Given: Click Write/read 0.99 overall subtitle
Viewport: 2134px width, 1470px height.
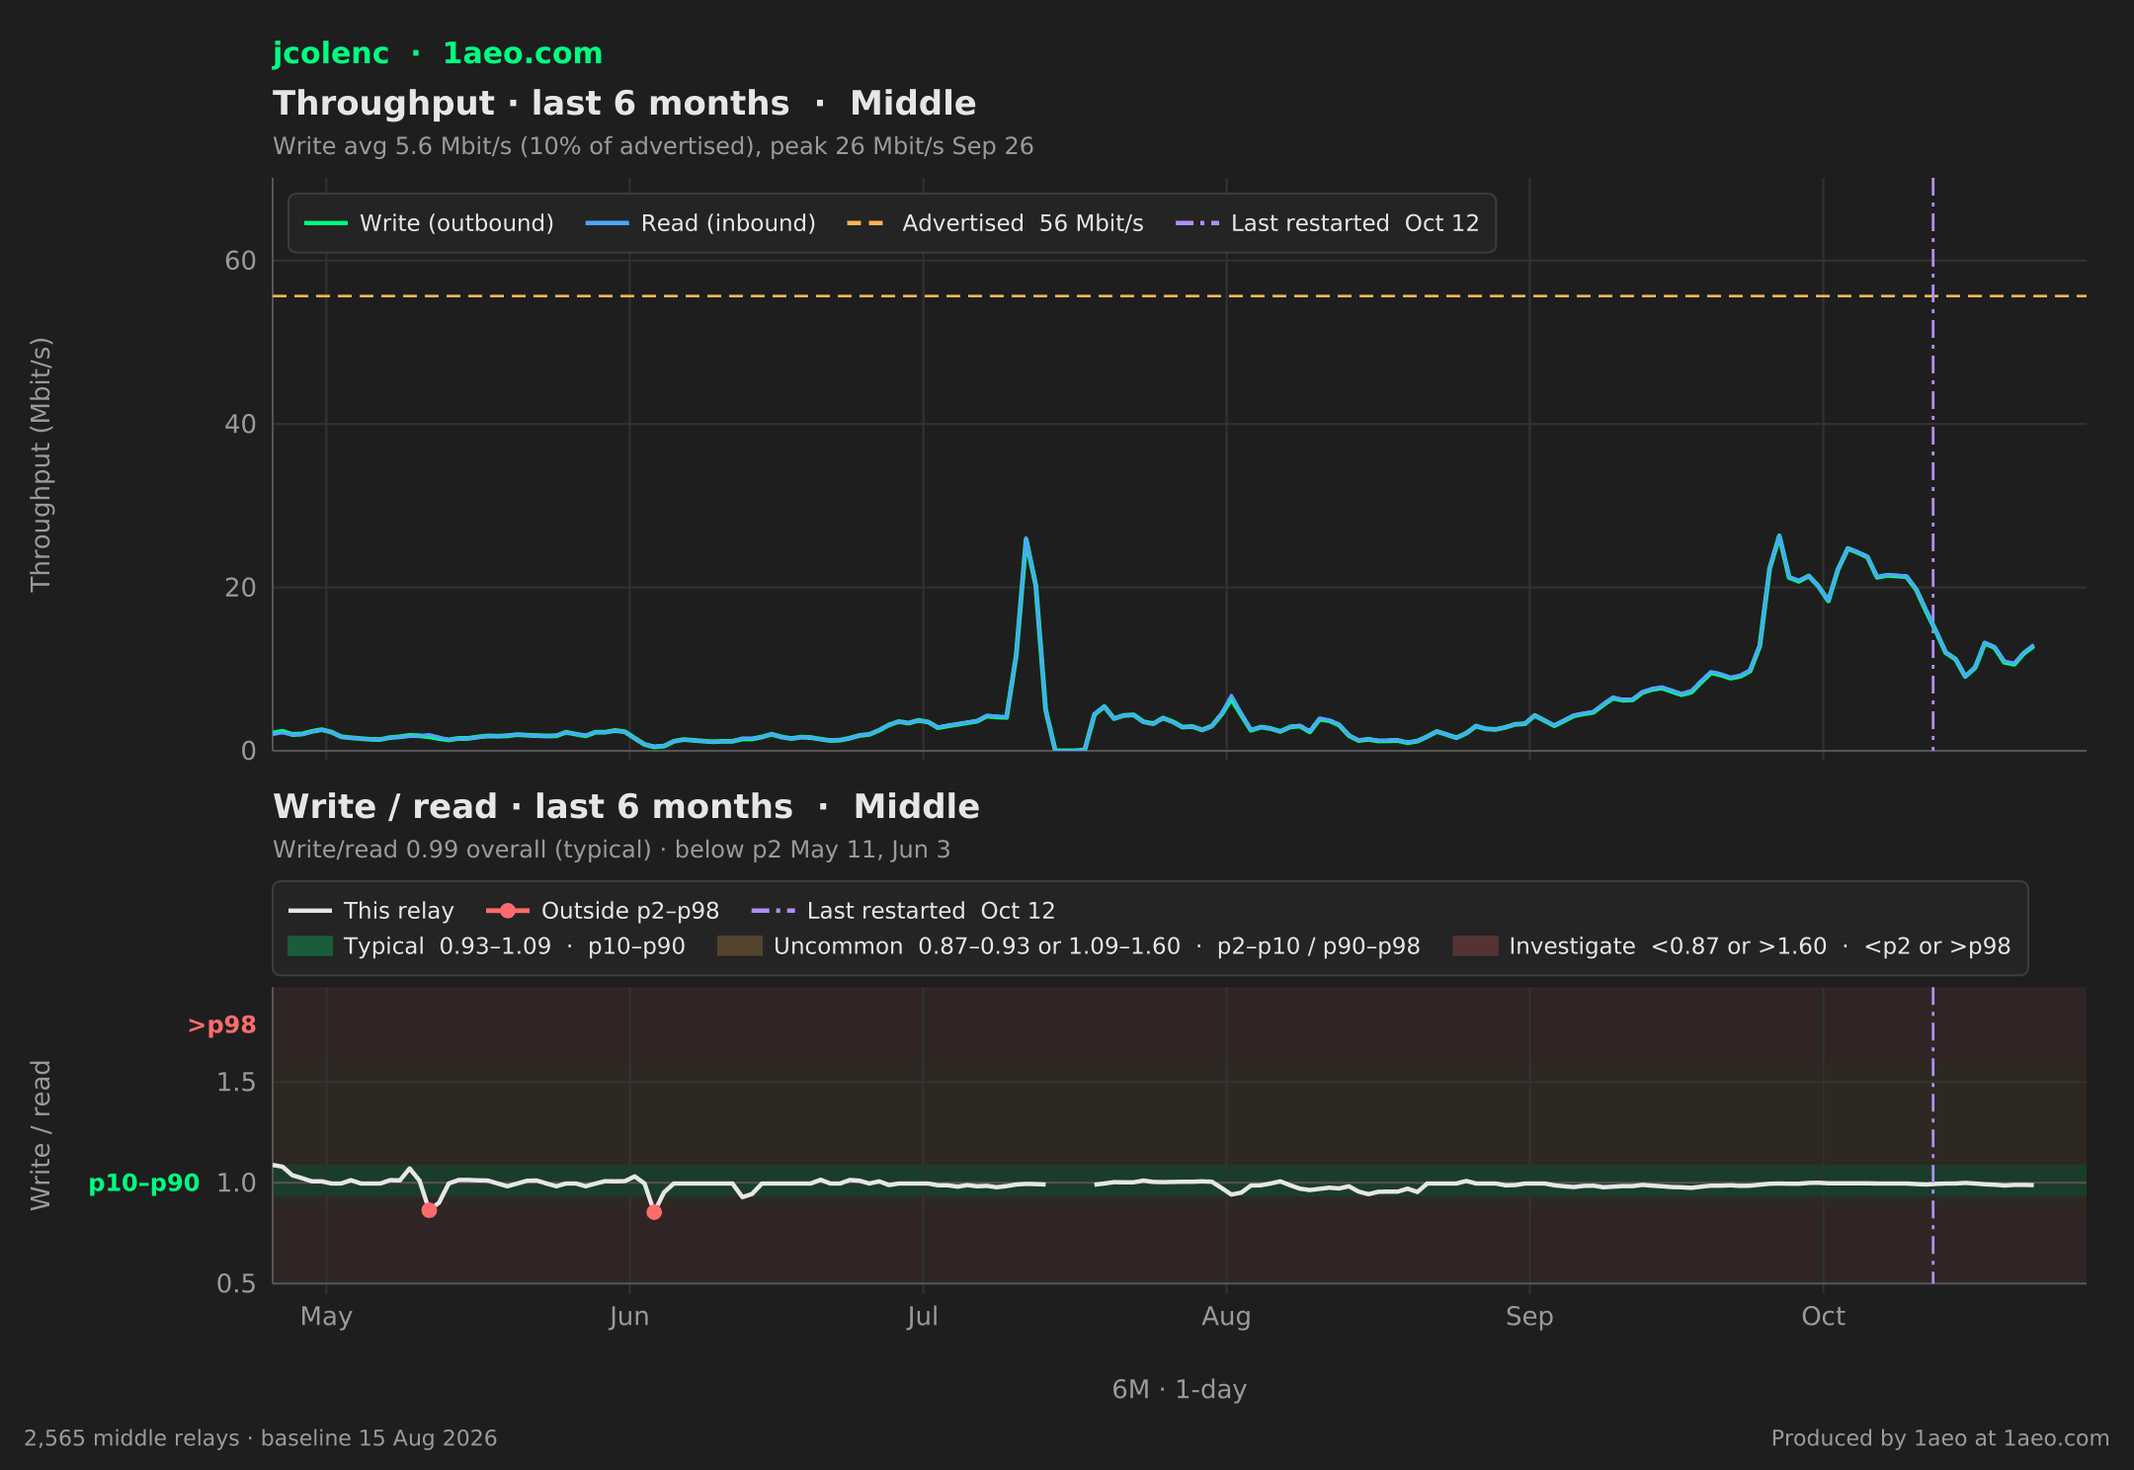Looking at the screenshot, I should click(612, 850).
